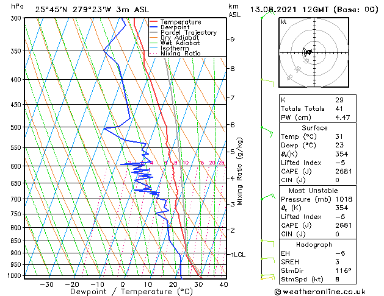Click the 40 temperature axis label
Viewport: 384px width, 296px height.
point(224,284)
